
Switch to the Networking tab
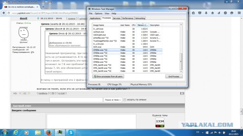(140, 18)
